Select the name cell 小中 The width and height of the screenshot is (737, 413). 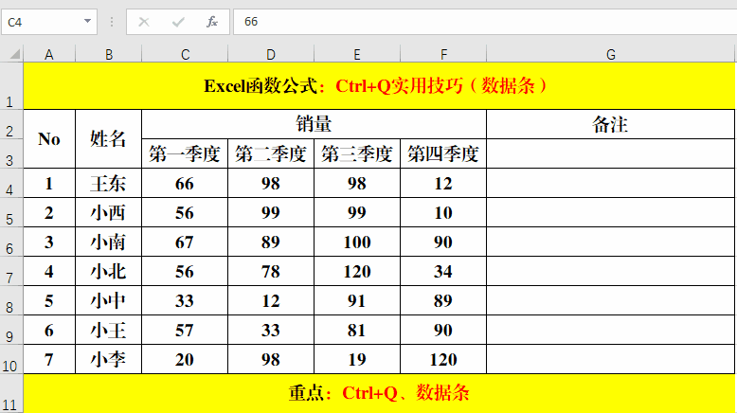tap(109, 300)
